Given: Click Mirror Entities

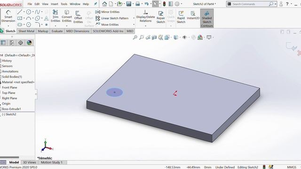Looking at the screenshot, I should (107, 12).
